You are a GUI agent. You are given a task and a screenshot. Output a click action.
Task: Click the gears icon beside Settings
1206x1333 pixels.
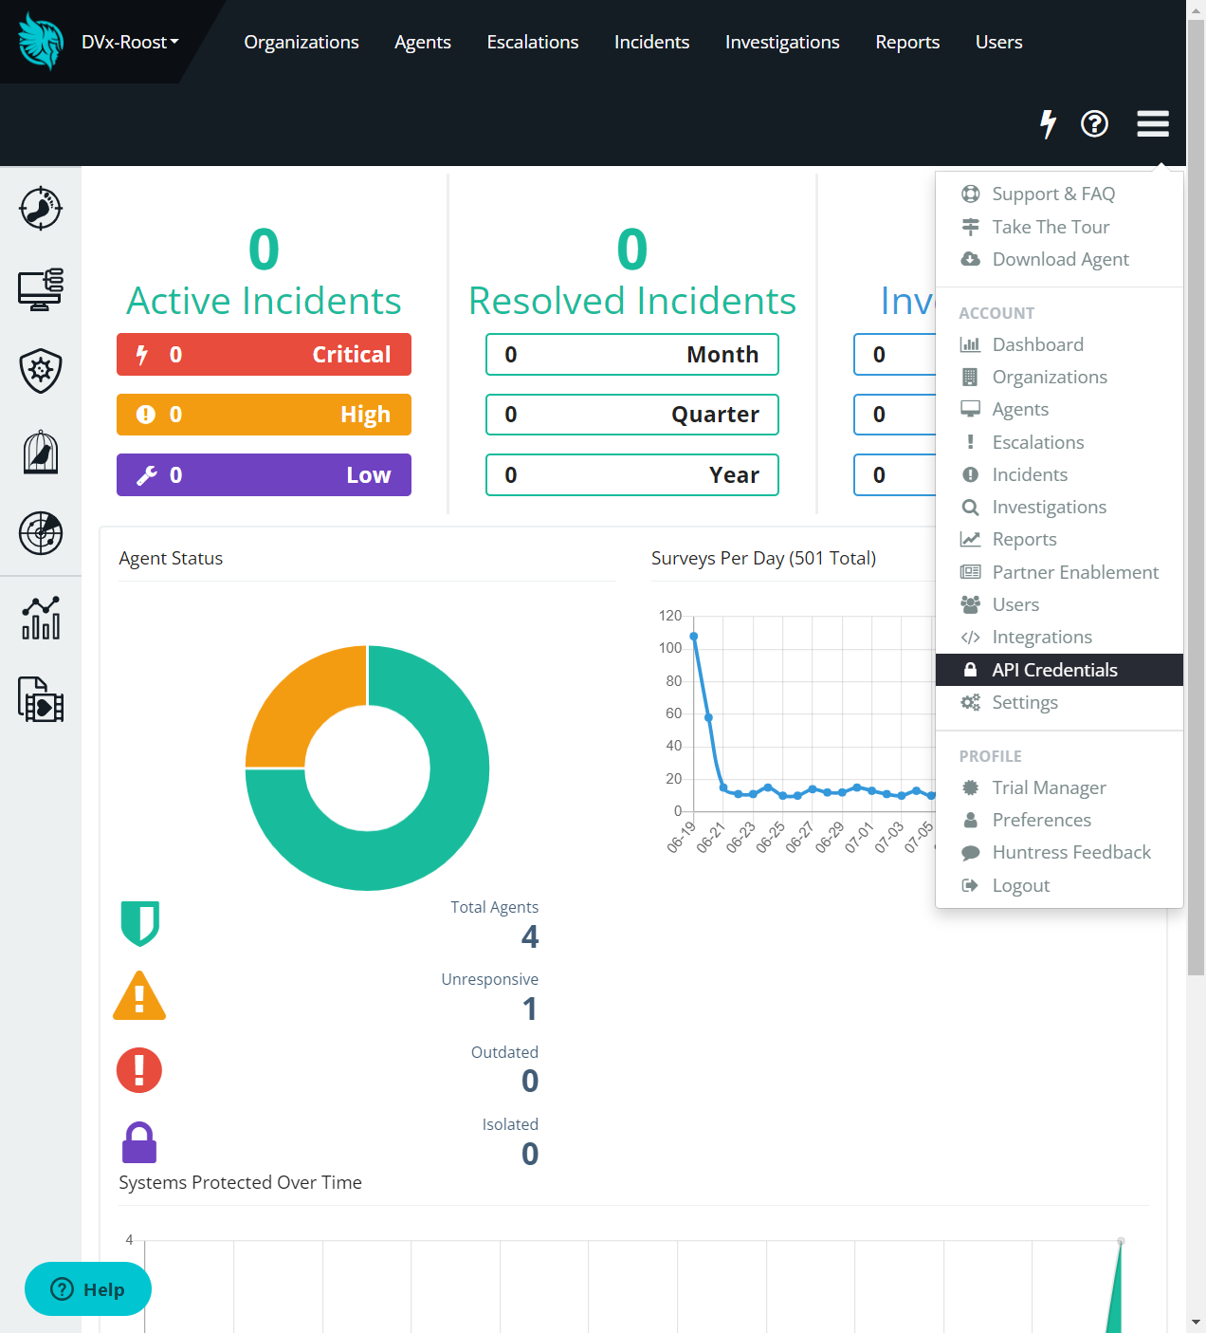[970, 702]
